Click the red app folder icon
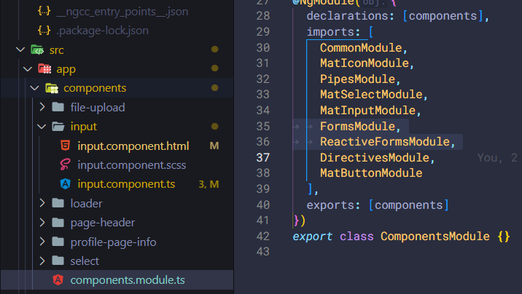This screenshot has height=294, width=522. tap(44, 68)
